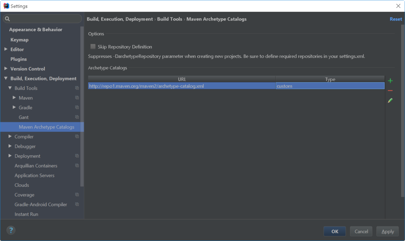
Task: Click the Reset link
Action: [x=396, y=19]
